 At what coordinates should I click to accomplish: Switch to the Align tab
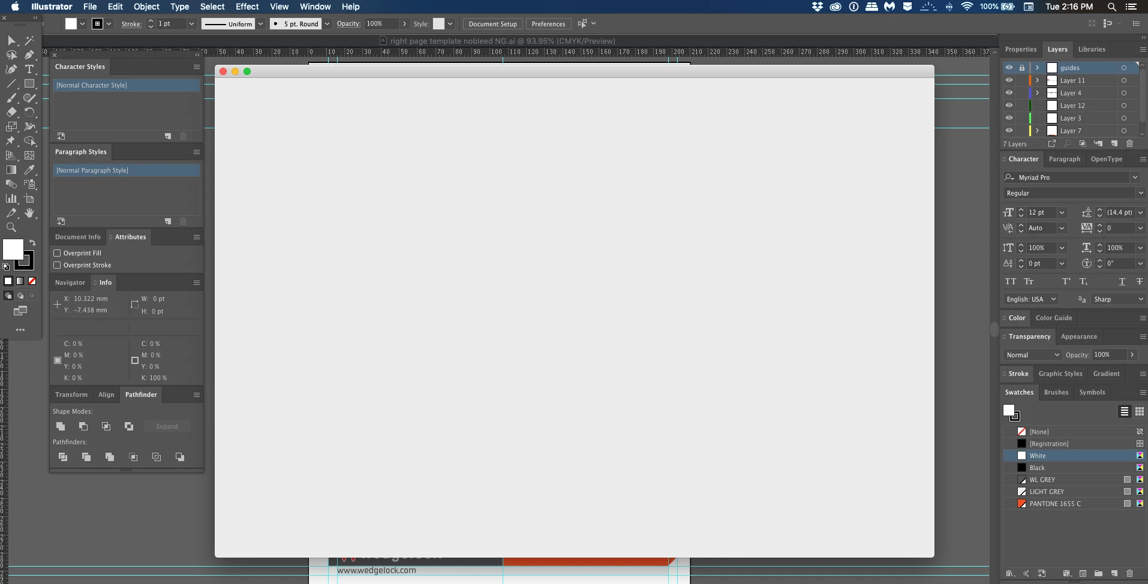tap(106, 395)
